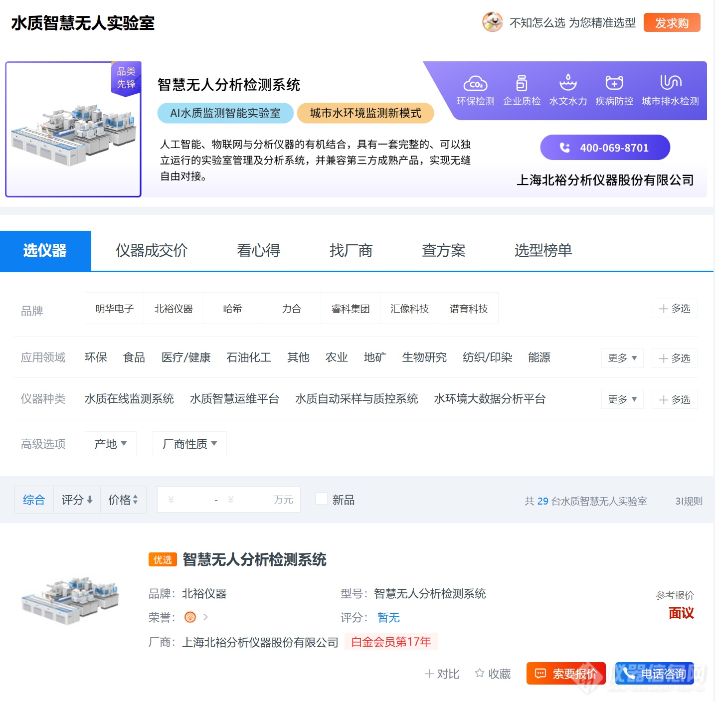
Task: Click the plus icon for 对比
Action: tap(429, 674)
